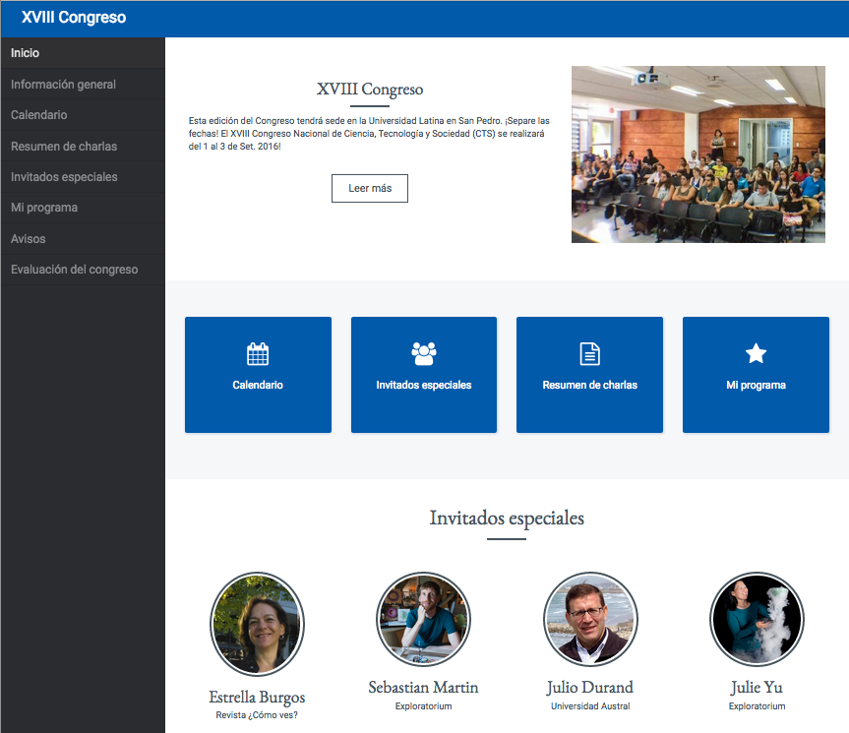Open Sebastian Martin's profile photo
Screen dimensions: 849x733
pyautogui.click(x=423, y=620)
